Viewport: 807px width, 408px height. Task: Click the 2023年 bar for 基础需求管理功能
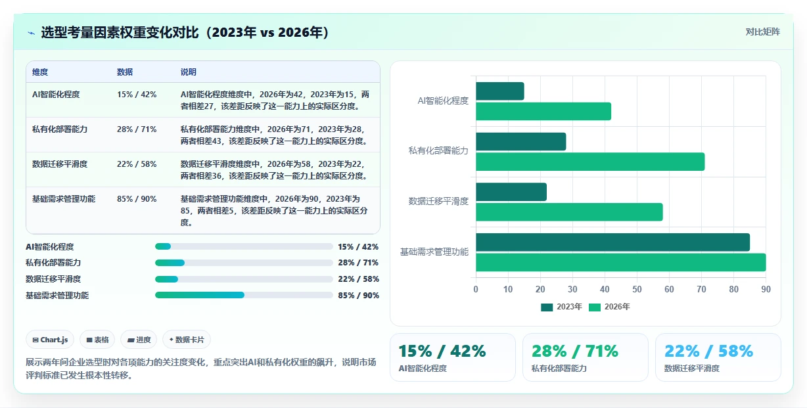[x=612, y=242]
